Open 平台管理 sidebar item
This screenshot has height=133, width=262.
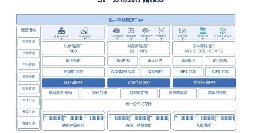[x=29, y=65]
